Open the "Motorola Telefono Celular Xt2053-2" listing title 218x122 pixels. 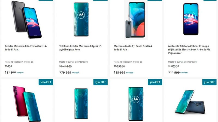point(189,50)
